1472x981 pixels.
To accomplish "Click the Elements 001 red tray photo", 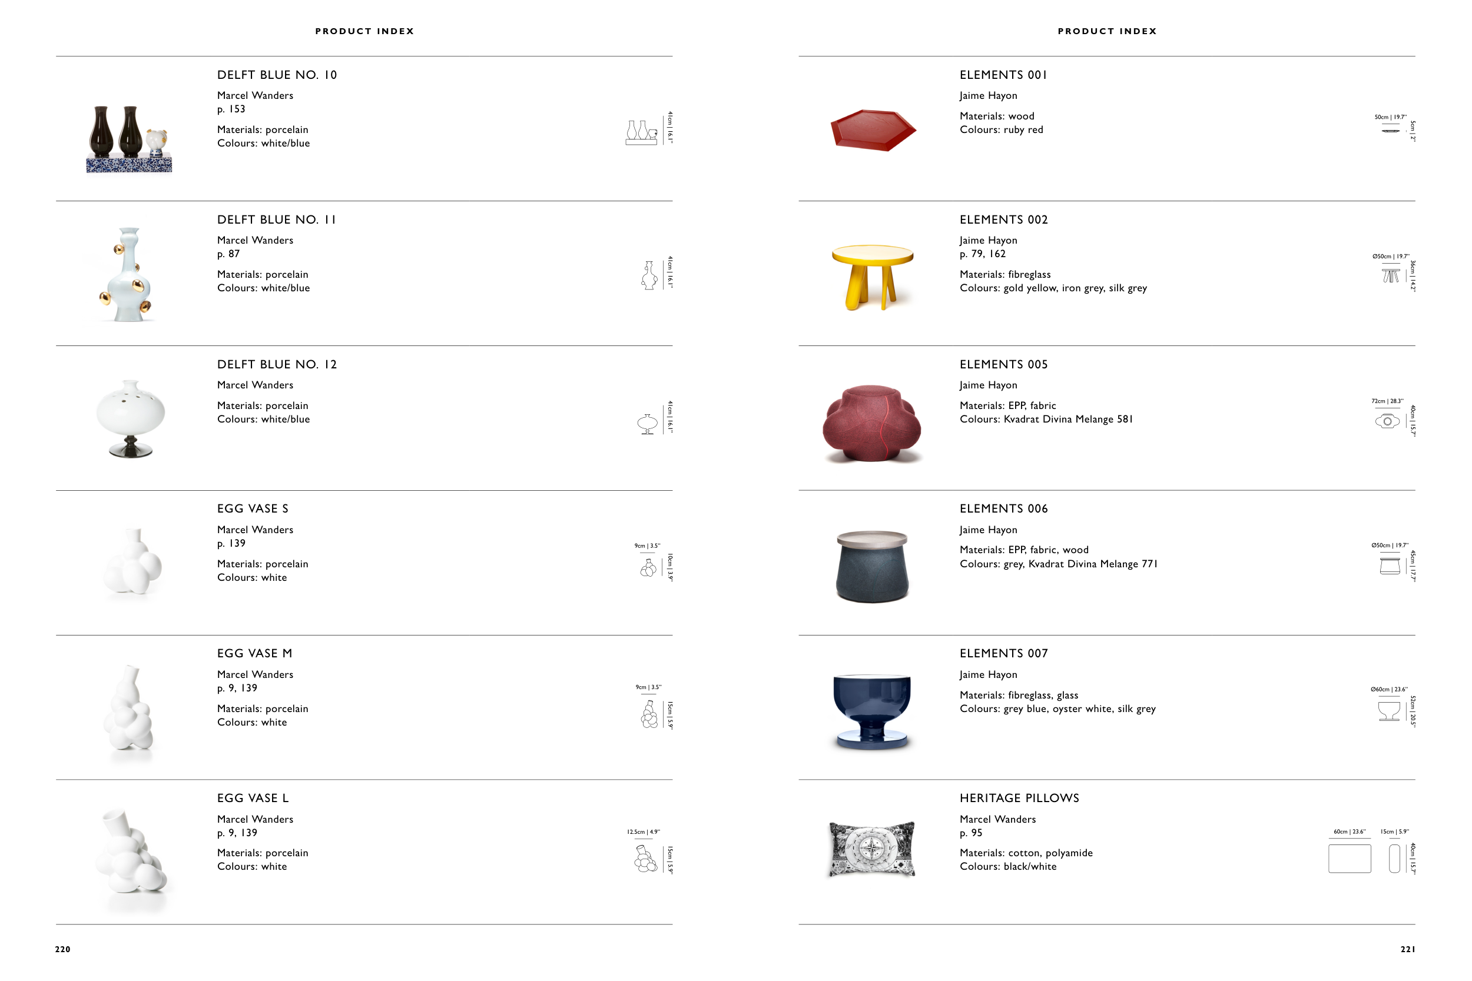I will (873, 130).
